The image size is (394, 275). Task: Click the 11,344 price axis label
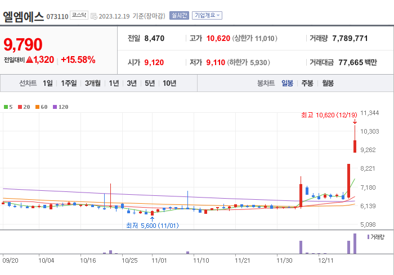tap(369, 113)
